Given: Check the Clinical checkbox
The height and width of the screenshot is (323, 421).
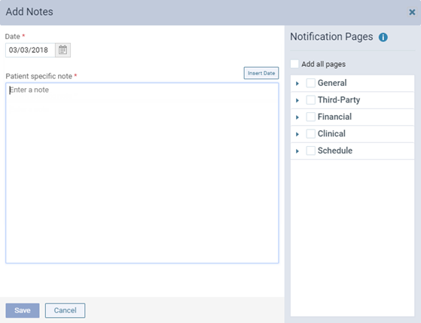Looking at the screenshot, I should (x=310, y=134).
